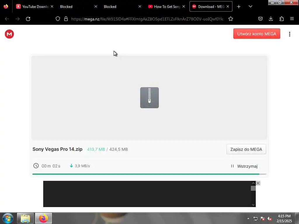Click the Sony Vegas Pro 14.zip filename
This screenshot has height=224, width=299.
(x=58, y=149)
